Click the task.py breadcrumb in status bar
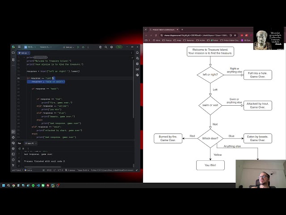 tap(29, 170)
